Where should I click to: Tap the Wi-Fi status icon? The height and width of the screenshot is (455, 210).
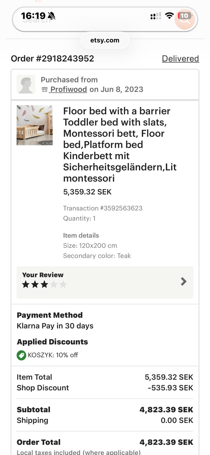coord(169,16)
